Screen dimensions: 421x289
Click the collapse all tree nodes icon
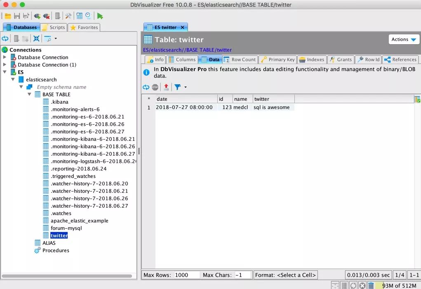click(x=36, y=38)
